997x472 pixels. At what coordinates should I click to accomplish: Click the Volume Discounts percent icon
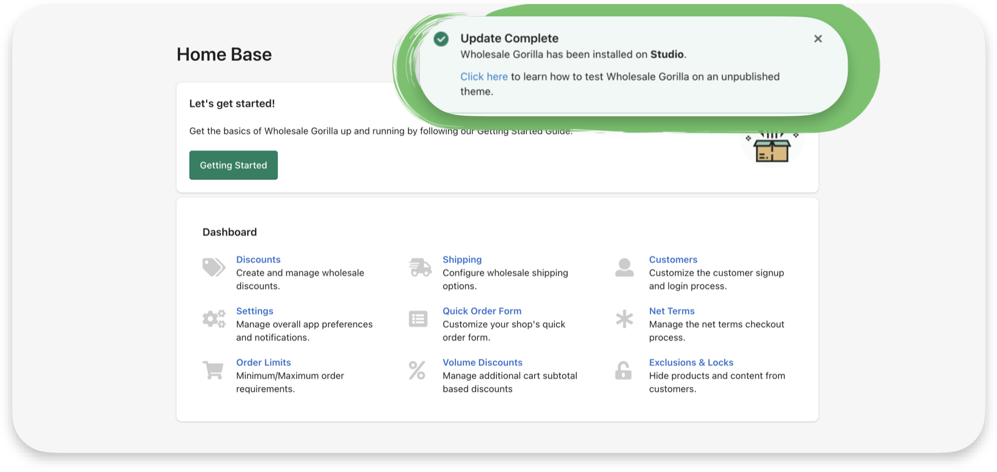tap(417, 370)
